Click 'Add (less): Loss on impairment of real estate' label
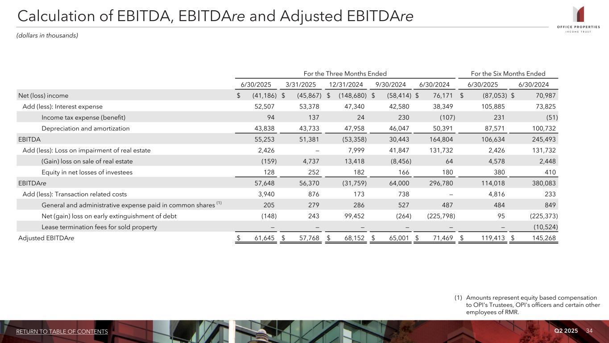 pos(87,150)
